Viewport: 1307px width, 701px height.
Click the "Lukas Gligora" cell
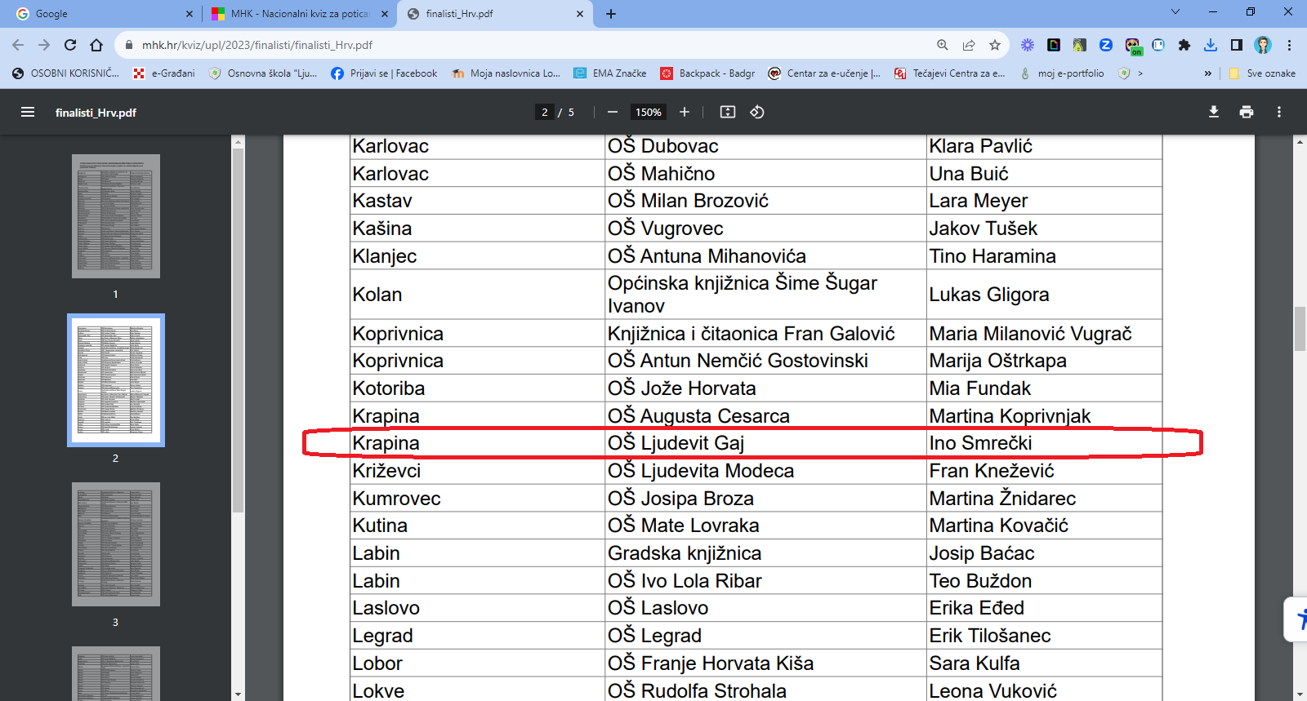pos(1044,295)
